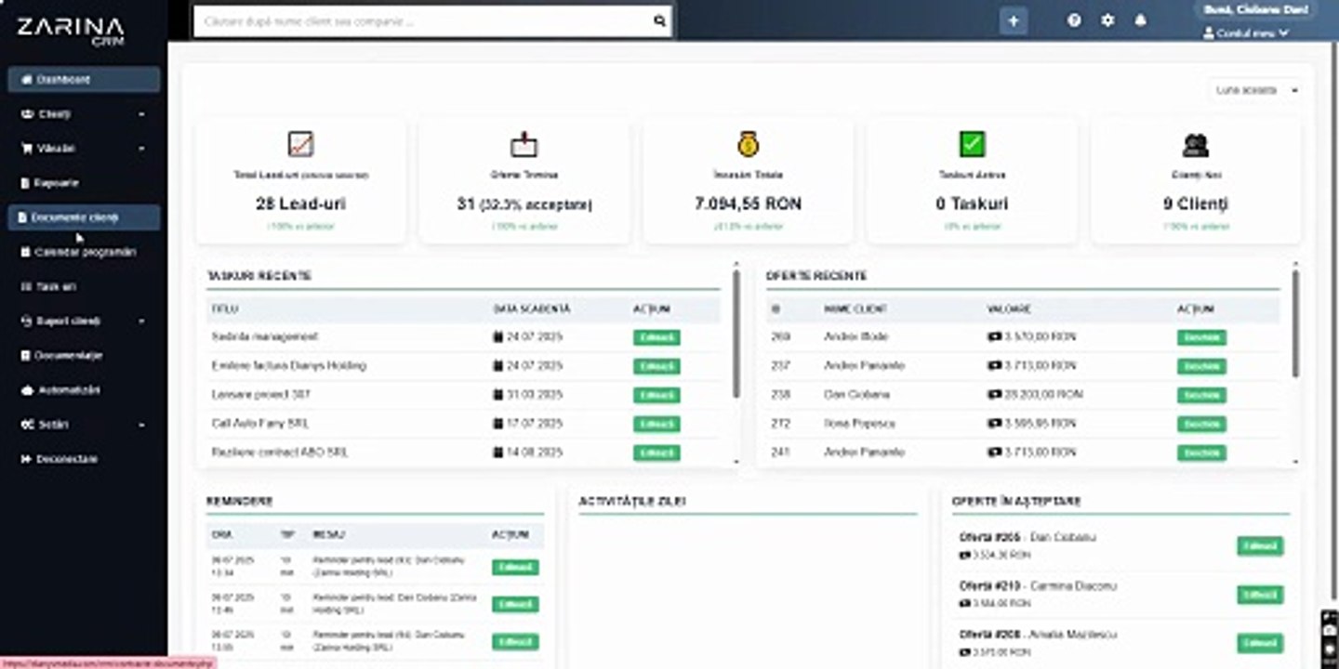
Task: Go to Documente clienți in the sidebar
Action: 84,217
